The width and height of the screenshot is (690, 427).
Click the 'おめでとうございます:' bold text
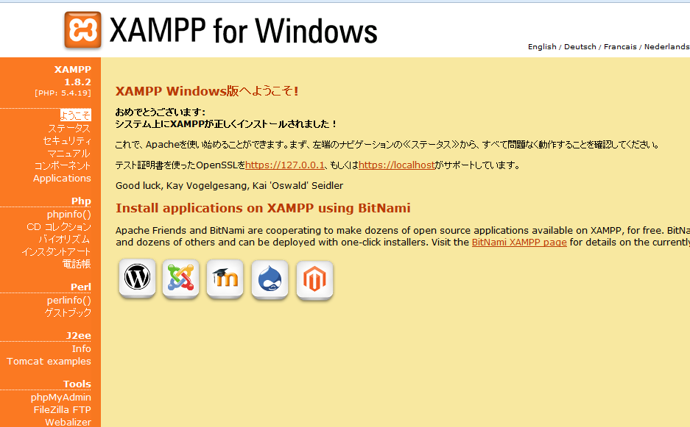(x=161, y=112)
